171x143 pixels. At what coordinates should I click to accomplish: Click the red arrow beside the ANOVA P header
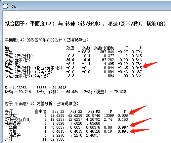point(138,110)
